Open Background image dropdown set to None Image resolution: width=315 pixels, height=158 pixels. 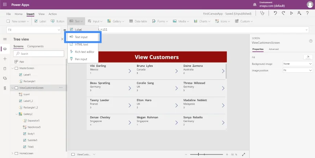[298, 64]
